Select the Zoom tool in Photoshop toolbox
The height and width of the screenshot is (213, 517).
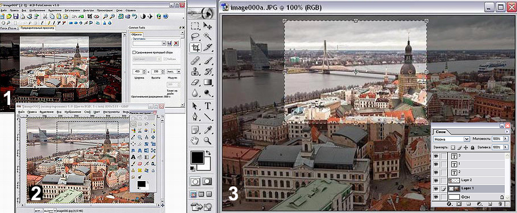[x=207, y=141]
